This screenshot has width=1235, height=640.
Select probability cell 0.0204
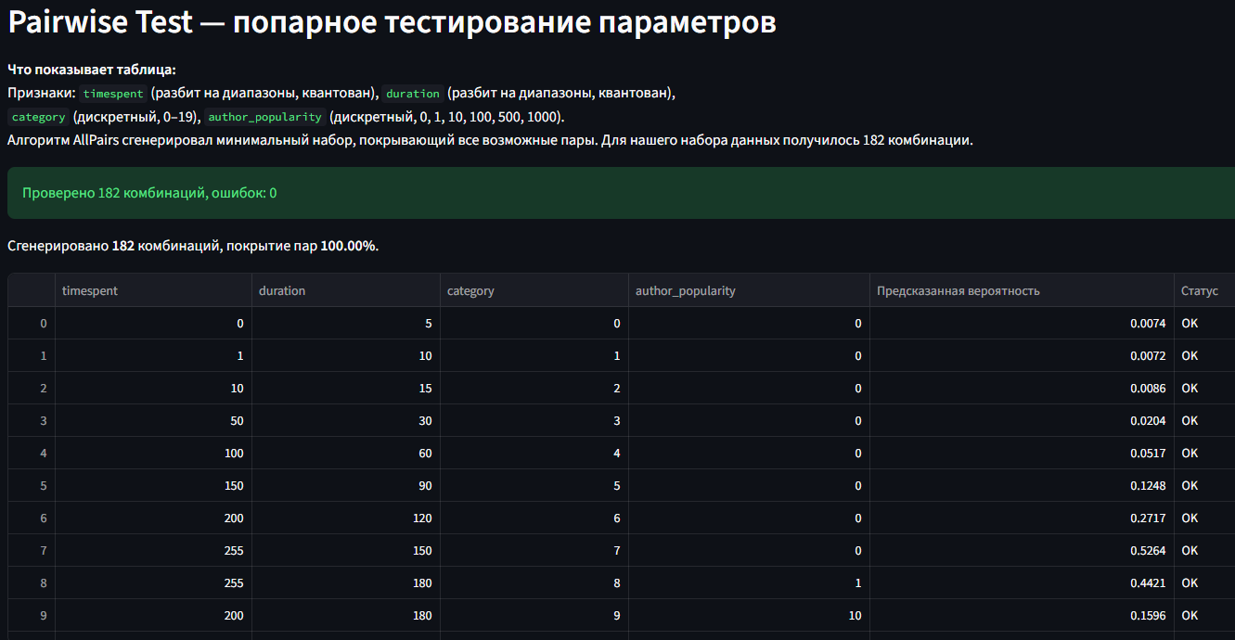pos(1022,420)
